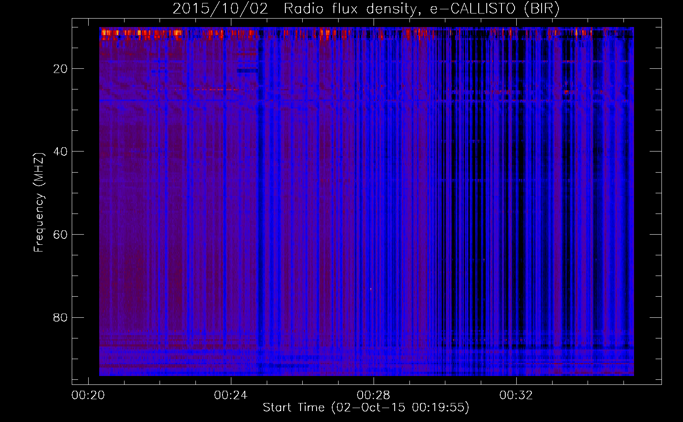Click the 'Start Time (02-Oct-15 00:19:55)' label

pyautogui.click(x=366, y=408)
